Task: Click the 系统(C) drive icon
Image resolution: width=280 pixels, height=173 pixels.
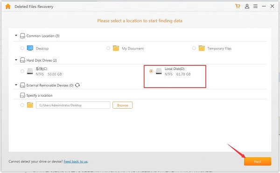Action: point(30,71)
